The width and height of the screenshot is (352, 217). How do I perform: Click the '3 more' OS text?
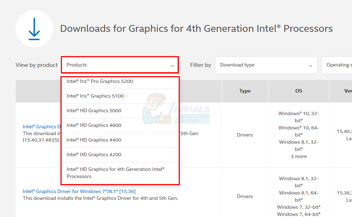pyautogui.click(x=299, y=157)
